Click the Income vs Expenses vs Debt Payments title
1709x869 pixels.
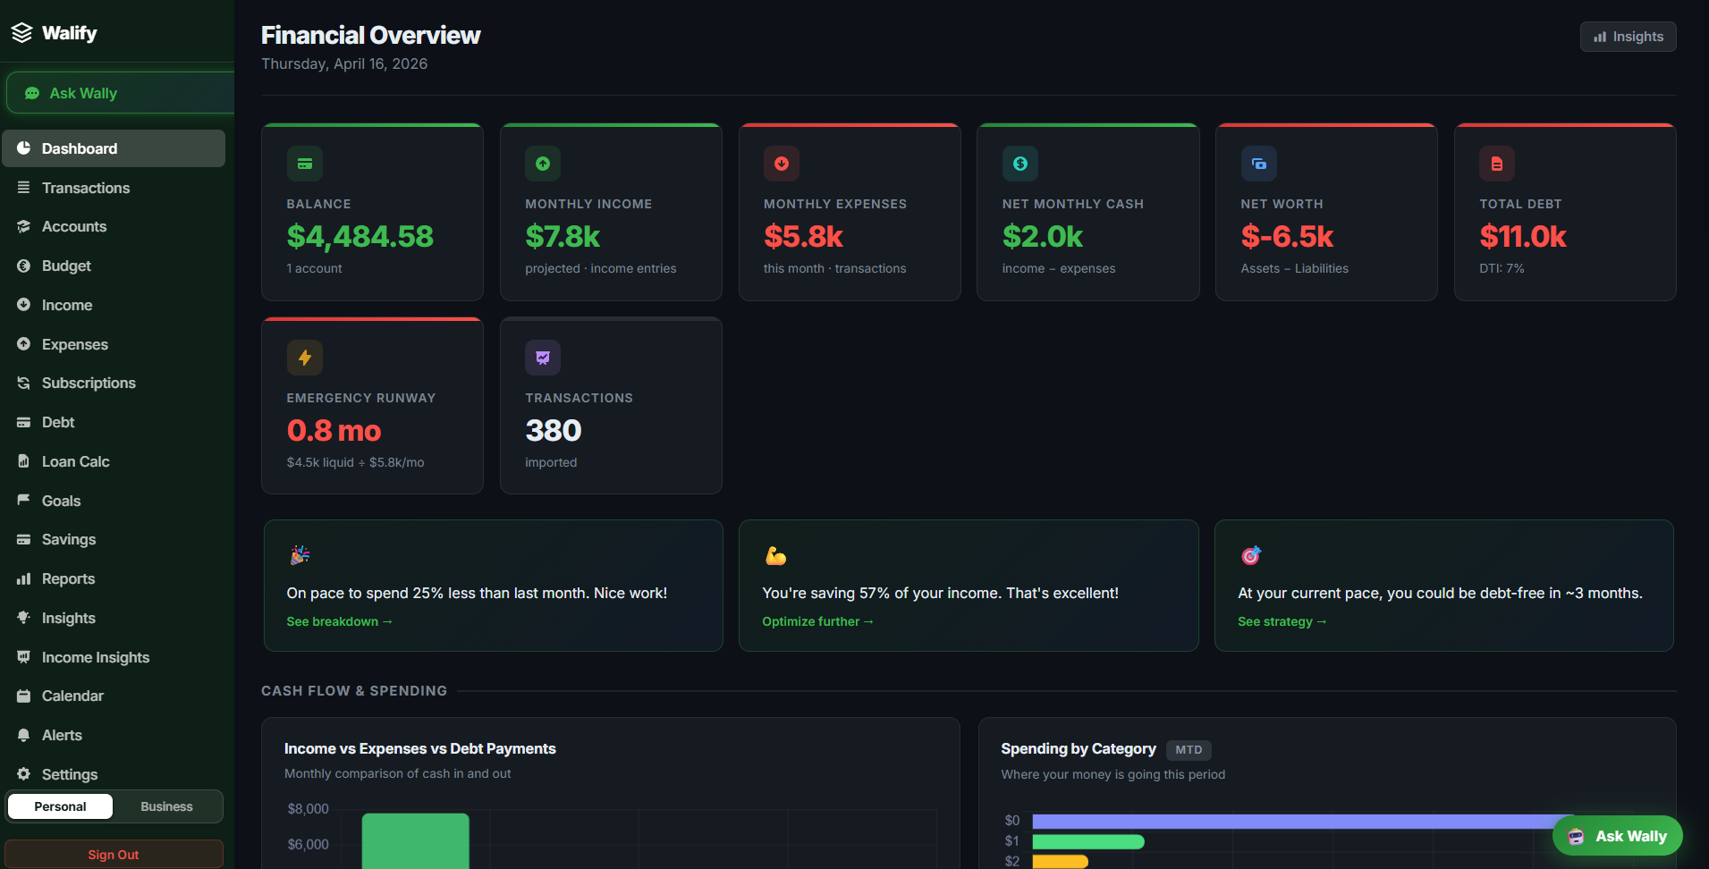point(419,748)
